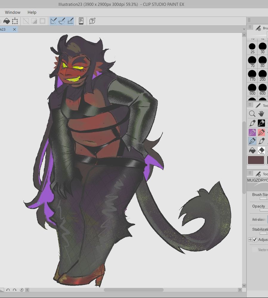Click the brown main color swatch
The width and height of the screenshot is (268, 298).
[256, 160]
